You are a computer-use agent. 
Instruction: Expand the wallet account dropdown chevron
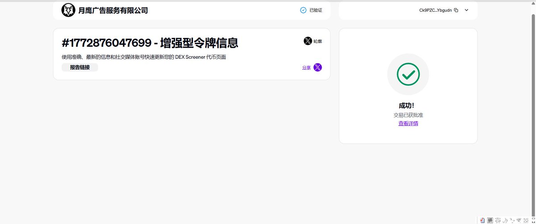[467, 10]
